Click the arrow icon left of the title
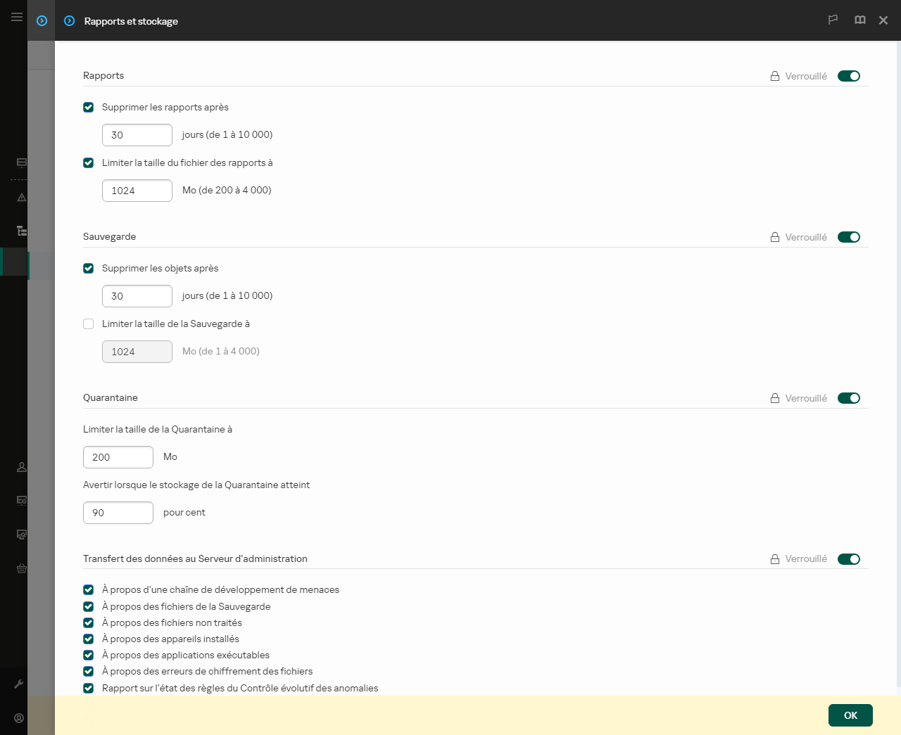This screenshot has height=735, width=901. point(42,21)
